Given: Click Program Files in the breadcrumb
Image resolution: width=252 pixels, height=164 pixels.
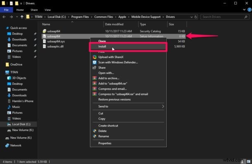Looking at the screenshot, I should [80, 17].
